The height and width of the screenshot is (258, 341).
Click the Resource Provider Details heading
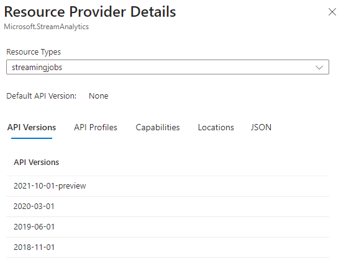90,12
